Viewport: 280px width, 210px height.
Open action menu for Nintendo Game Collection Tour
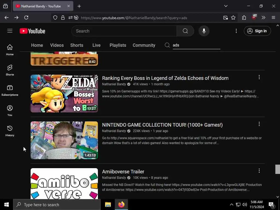(x=259, y=124)
